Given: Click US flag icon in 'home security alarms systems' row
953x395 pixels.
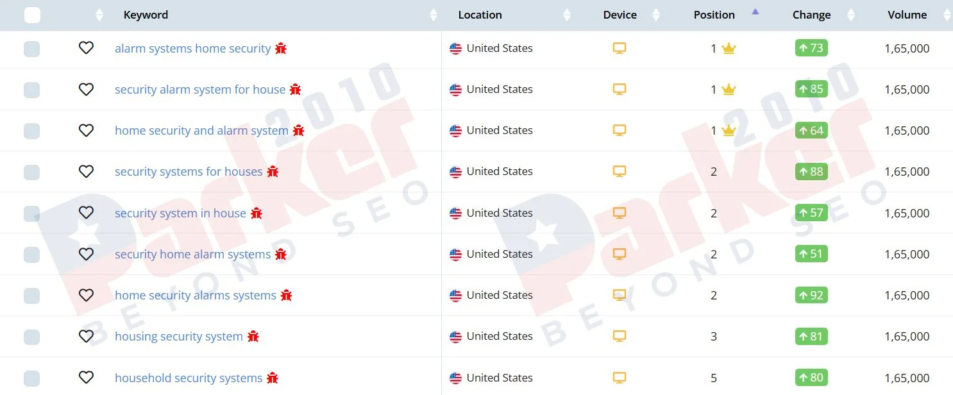Looking at the screenshot, I should [x=455, y=296].
